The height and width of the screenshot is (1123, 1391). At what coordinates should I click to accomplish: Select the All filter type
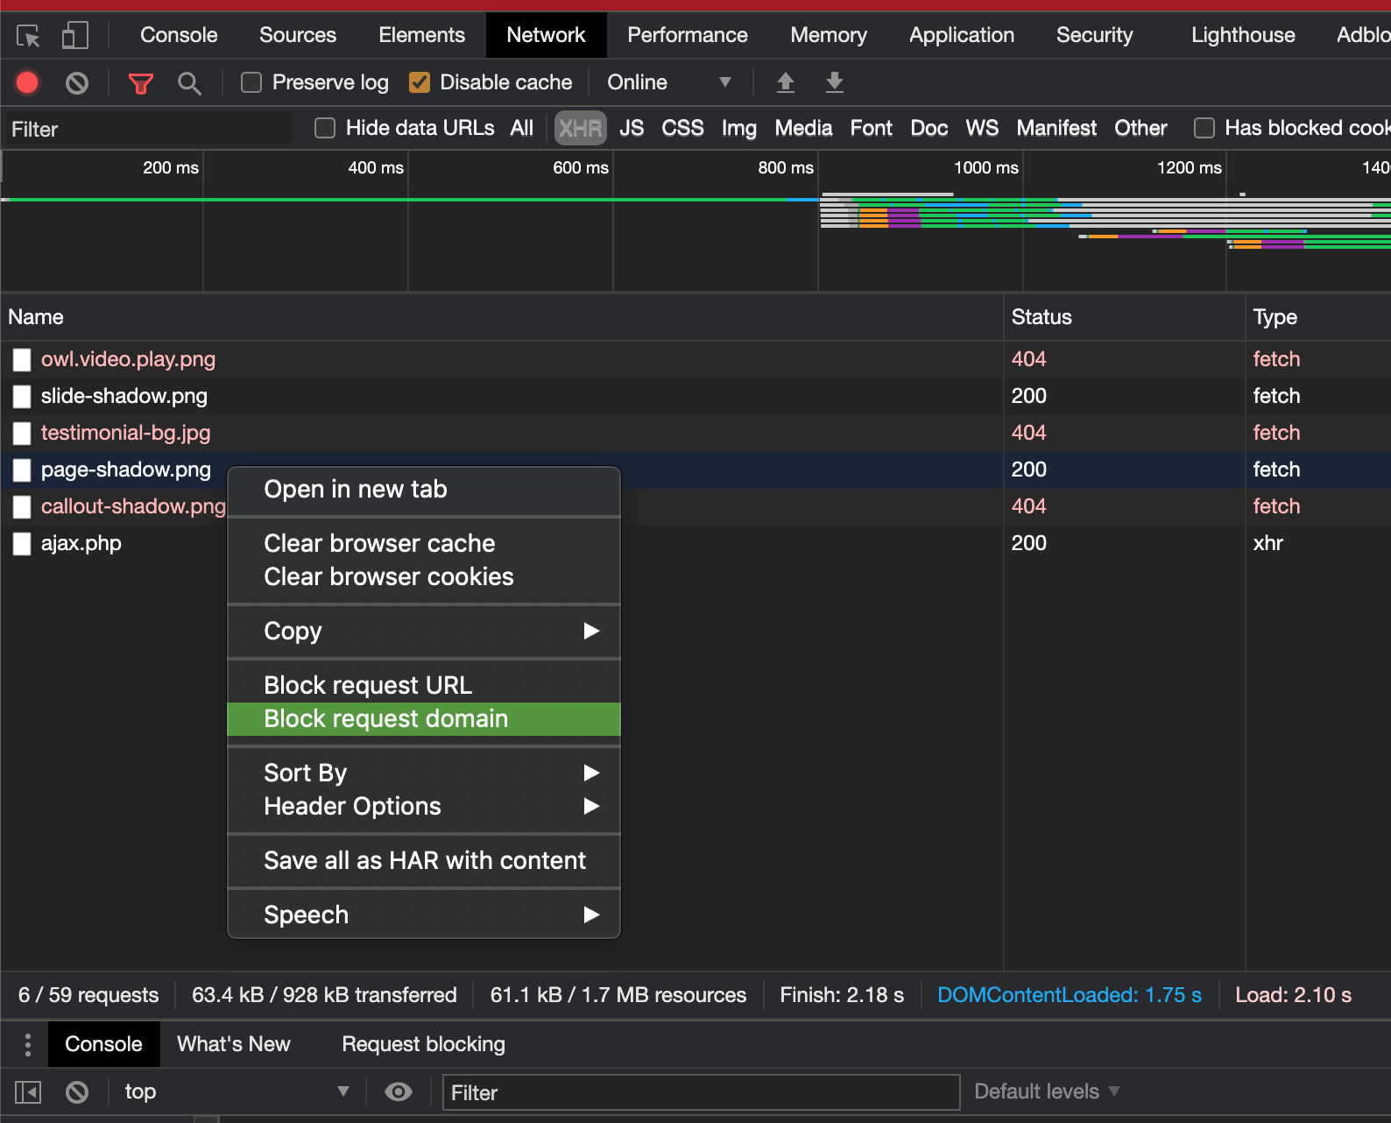[x=522, y=128]
